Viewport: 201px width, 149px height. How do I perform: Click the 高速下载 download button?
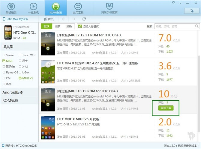(x=166, y=108)
